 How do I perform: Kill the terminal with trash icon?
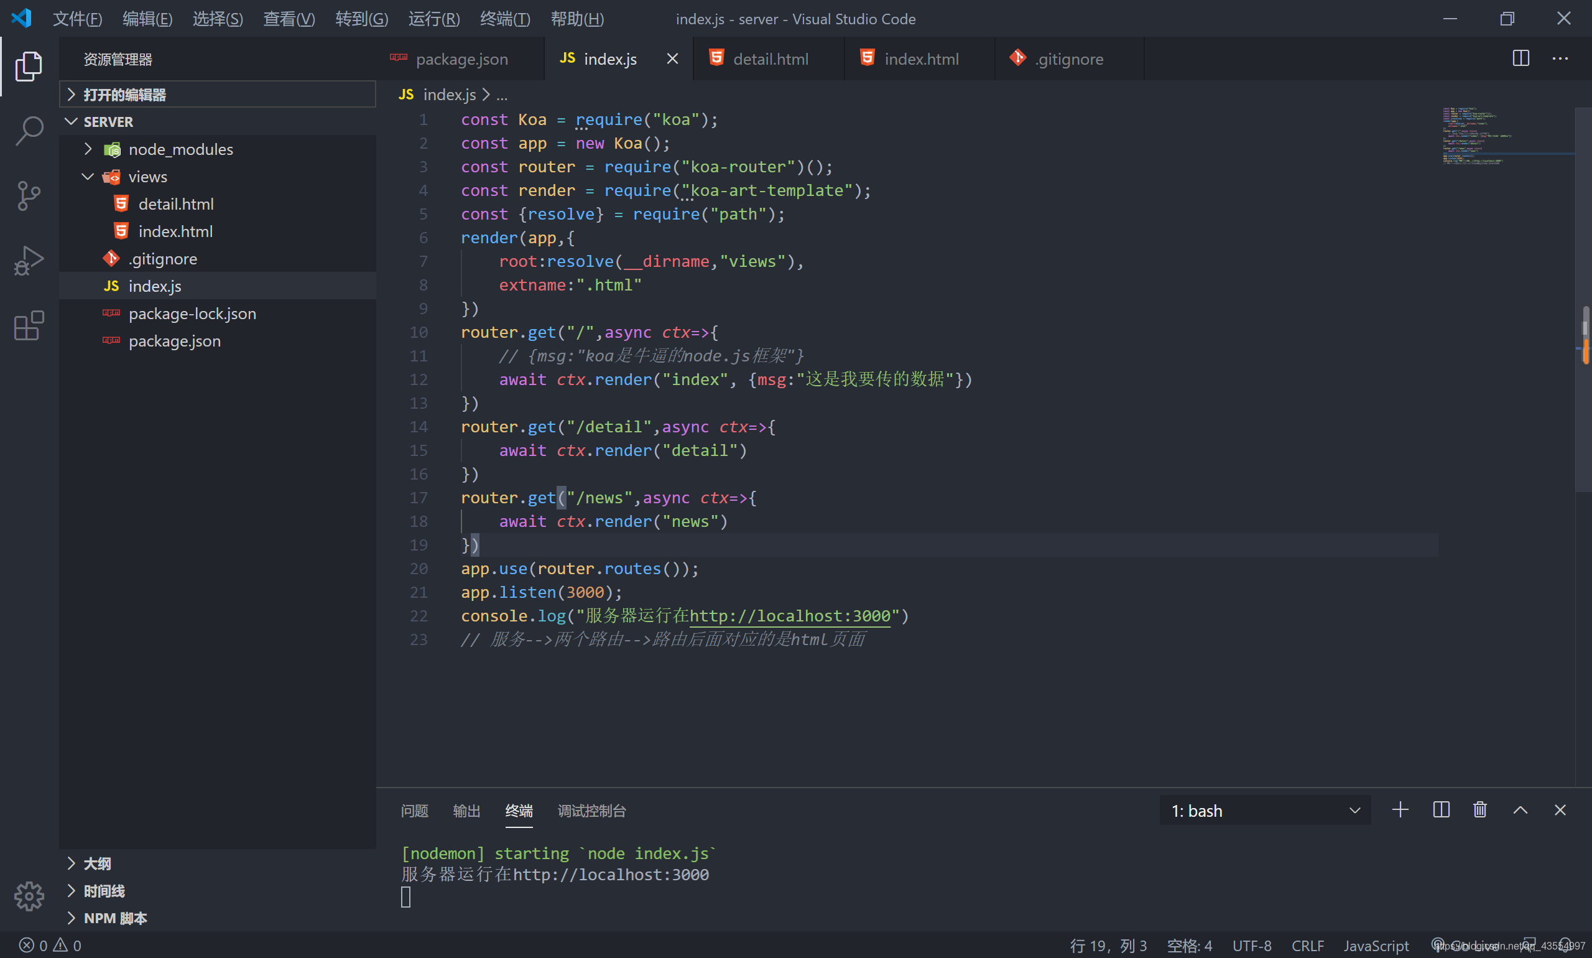click(x=1480, y=809)
